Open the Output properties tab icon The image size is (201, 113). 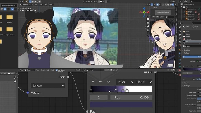click(x=180, y=35)
